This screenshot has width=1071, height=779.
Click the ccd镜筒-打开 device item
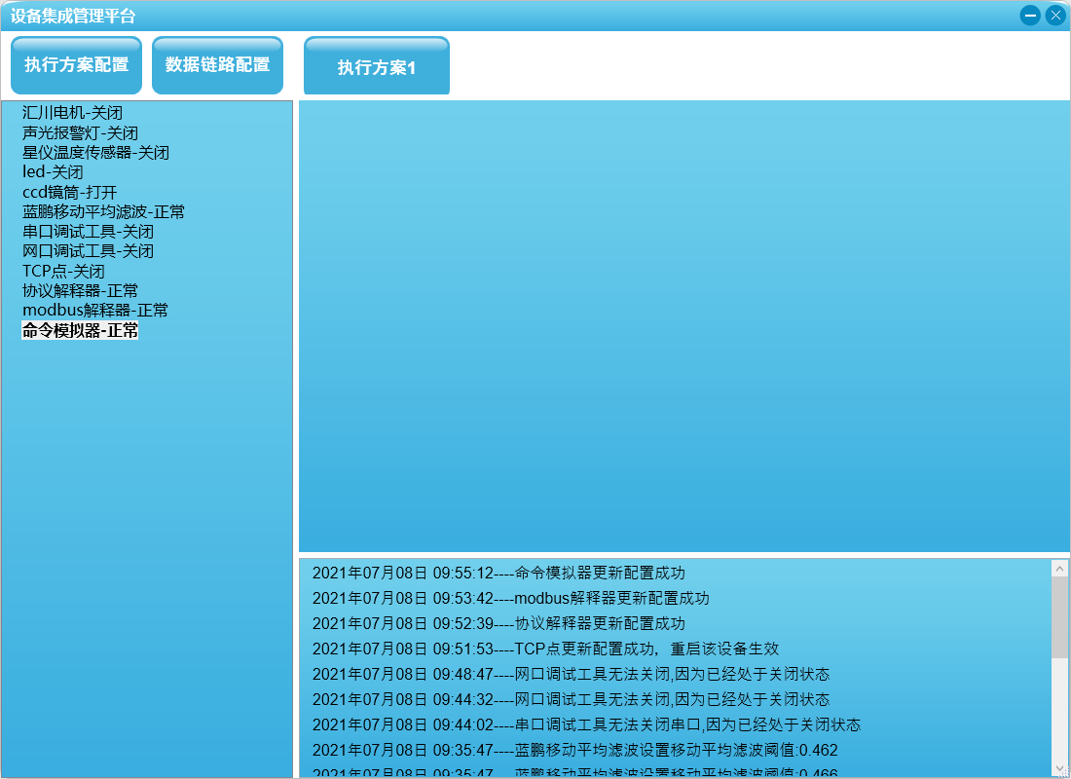point(69,192)
